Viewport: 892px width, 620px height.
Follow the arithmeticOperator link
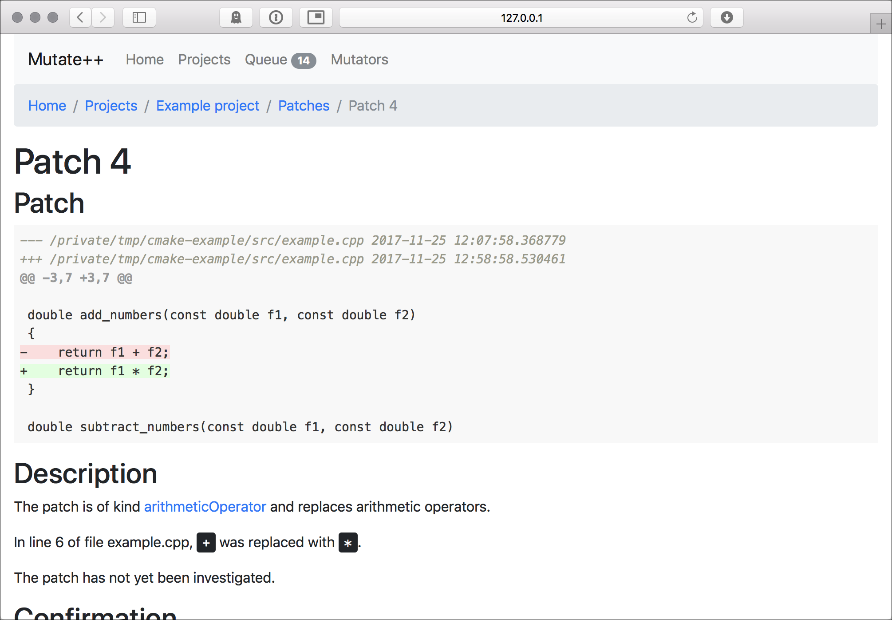(205, 507)
